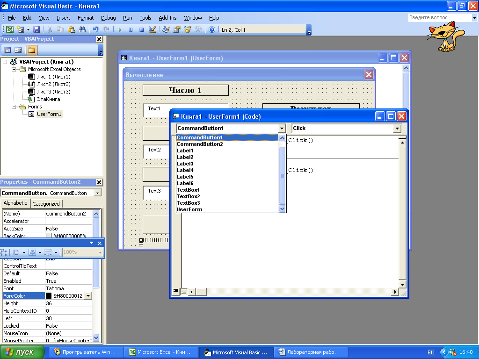Viewport: 479px width, 359px height.
Task: Select ЭтаКнига in project tree
Action: 48,99
